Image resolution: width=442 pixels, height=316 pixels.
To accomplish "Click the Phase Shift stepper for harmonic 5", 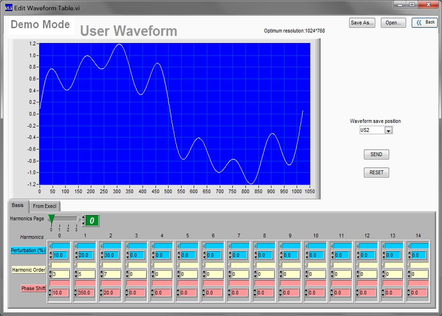I will coord(178,293).
